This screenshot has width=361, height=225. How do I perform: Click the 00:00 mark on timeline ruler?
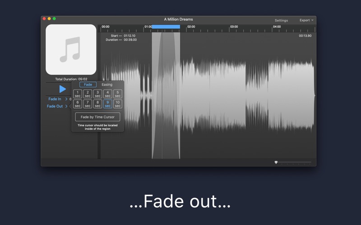click(x=106, y=27)
